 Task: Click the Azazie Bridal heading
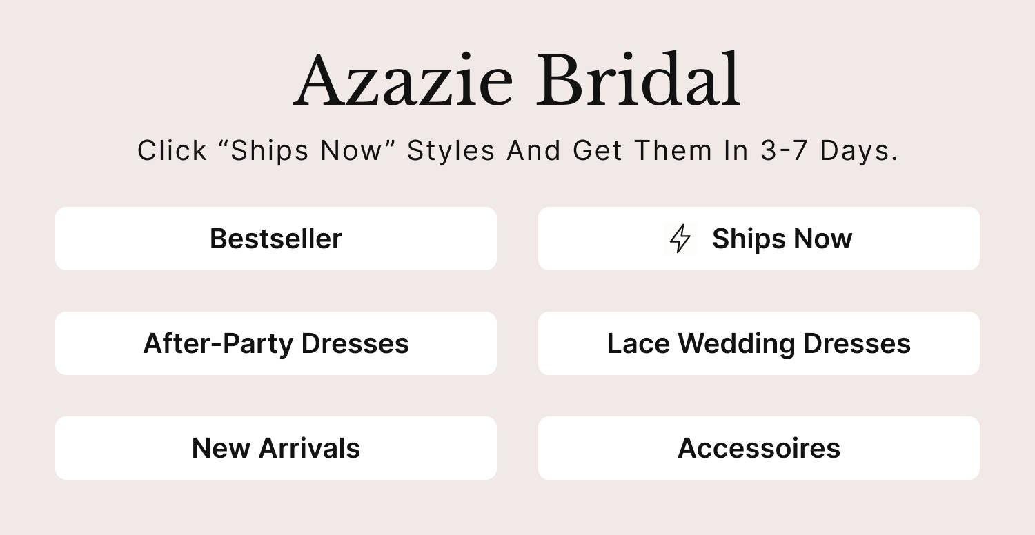pyautogui.click(x=517, y=81)
